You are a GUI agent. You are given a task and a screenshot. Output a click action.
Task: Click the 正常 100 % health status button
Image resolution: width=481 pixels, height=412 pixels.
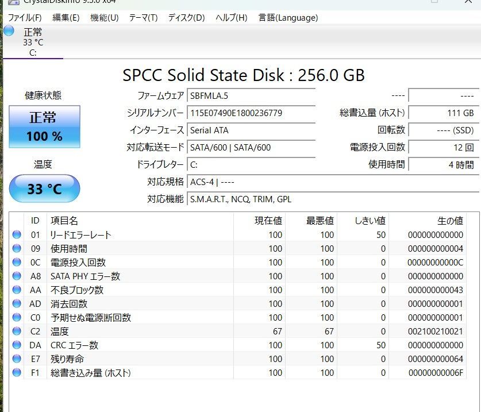click(x=44, y=126)
